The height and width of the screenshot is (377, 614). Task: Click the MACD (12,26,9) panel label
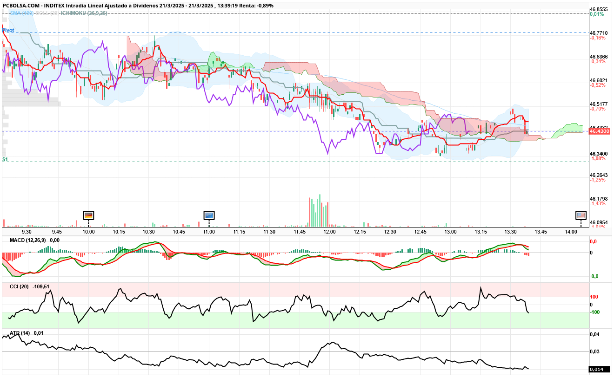pos(28,240)
